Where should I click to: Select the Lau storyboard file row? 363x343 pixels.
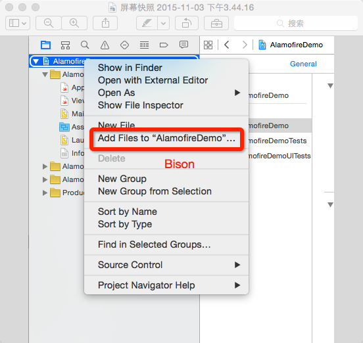click(x=72, y=140)
